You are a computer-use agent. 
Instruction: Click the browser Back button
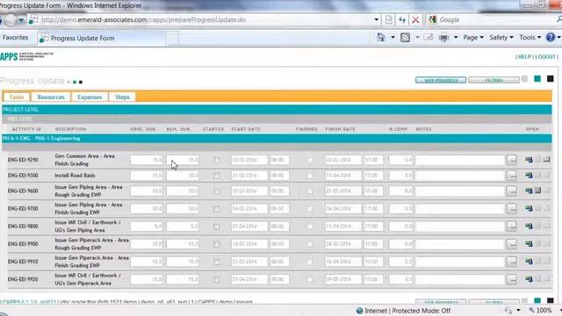(x=1, y=20)
